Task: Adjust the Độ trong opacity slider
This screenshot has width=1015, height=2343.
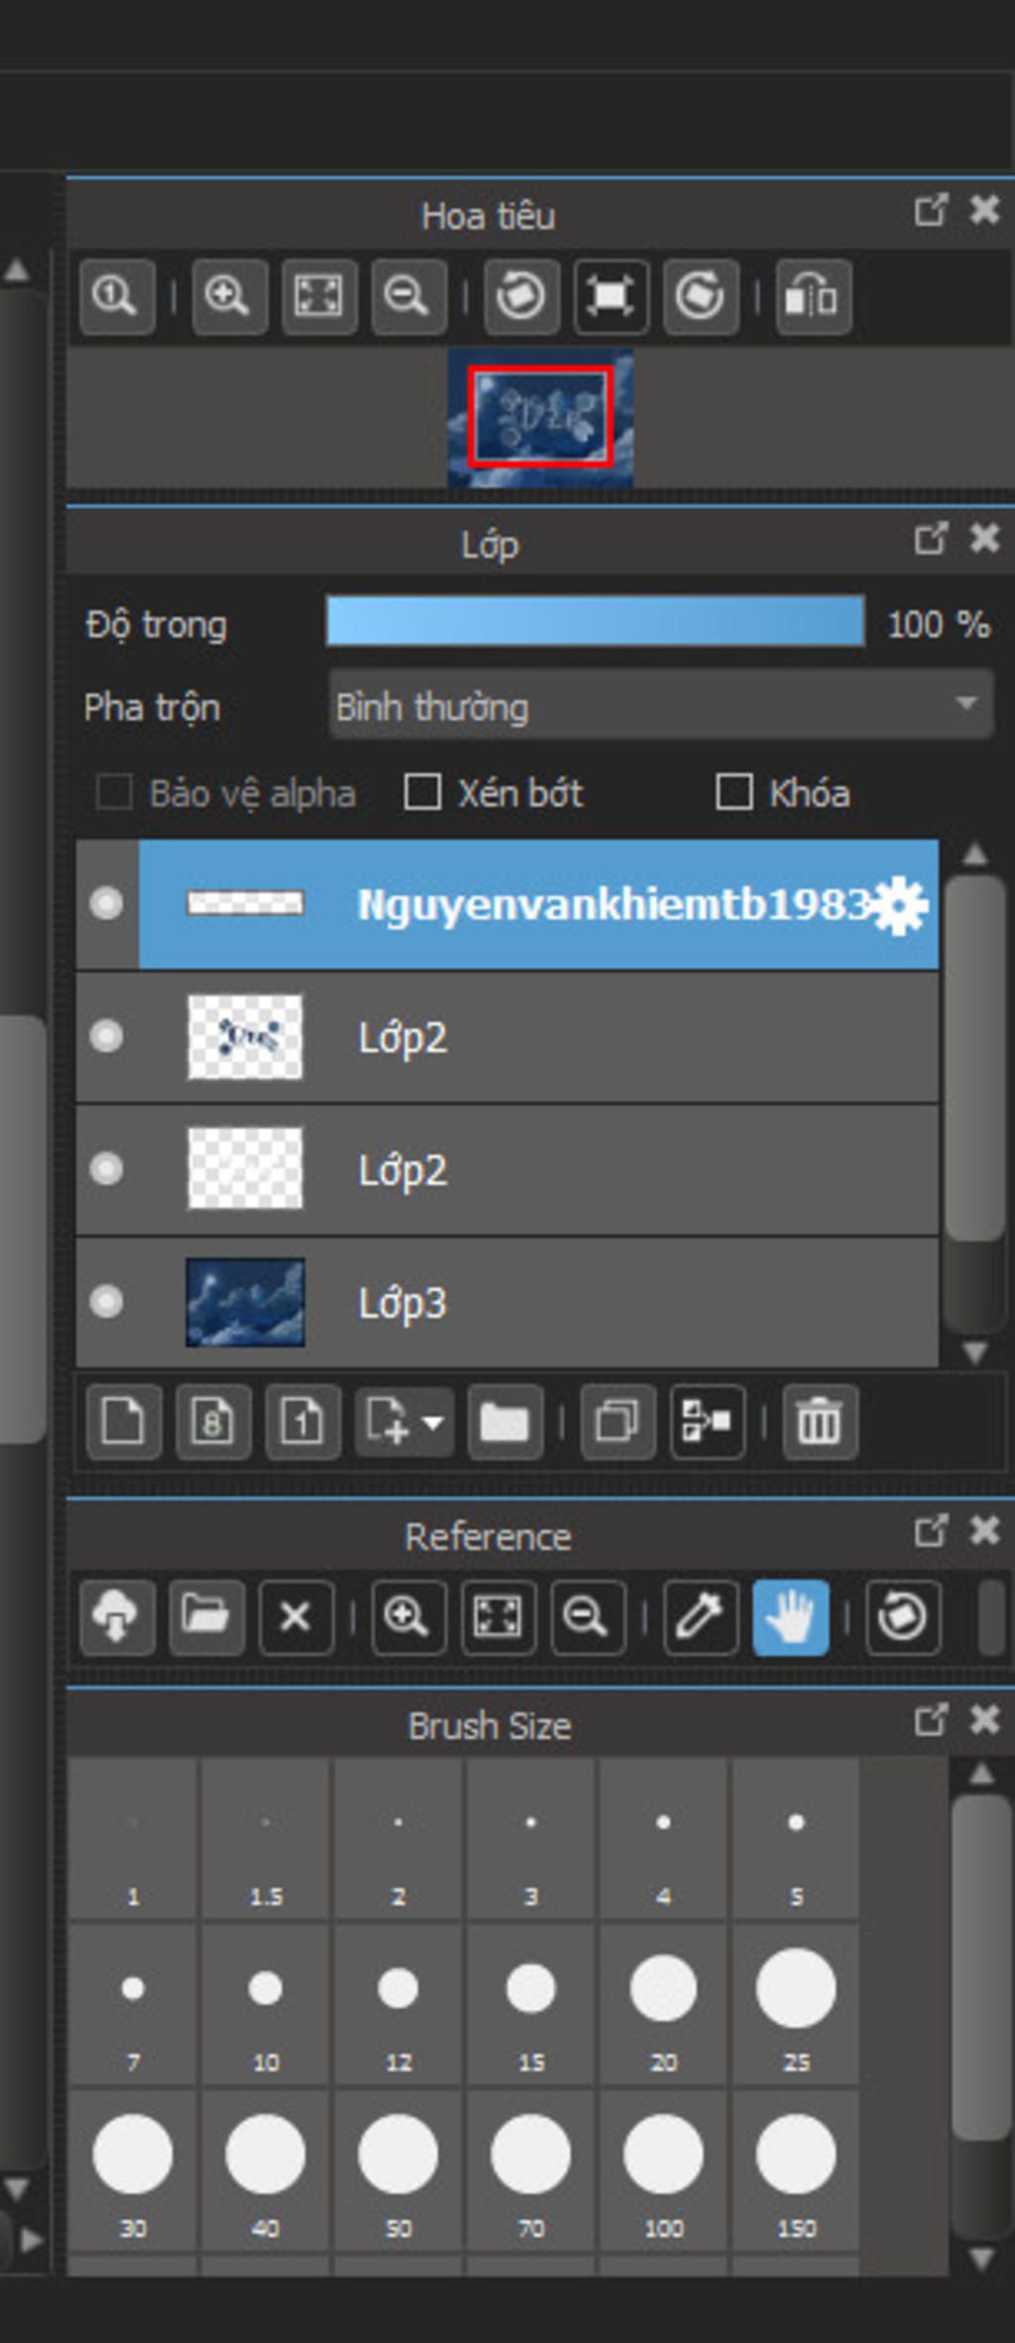Action: point(595,622)
